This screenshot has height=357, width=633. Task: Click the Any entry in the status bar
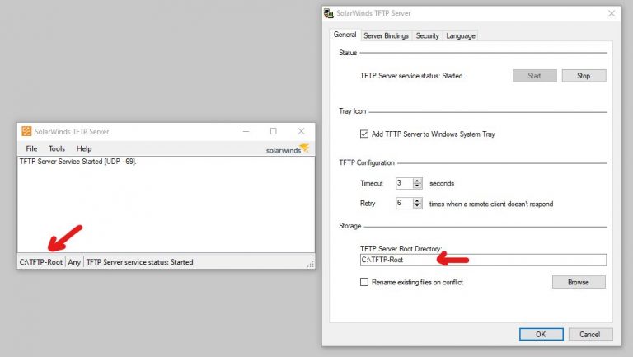coord(74,262)
